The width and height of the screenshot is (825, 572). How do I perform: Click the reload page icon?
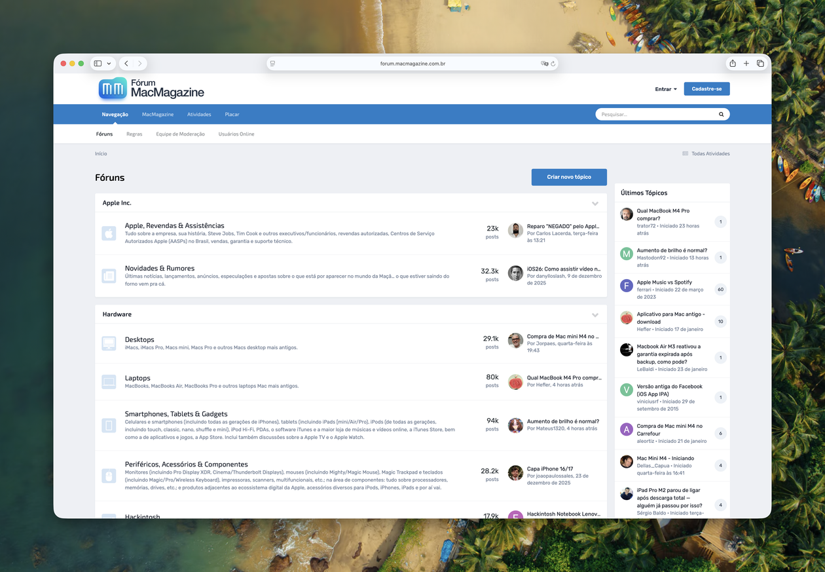(553, 64)
